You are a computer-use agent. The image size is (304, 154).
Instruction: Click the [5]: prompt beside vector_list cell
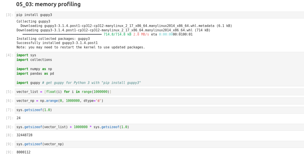click(x=9, y=92)
